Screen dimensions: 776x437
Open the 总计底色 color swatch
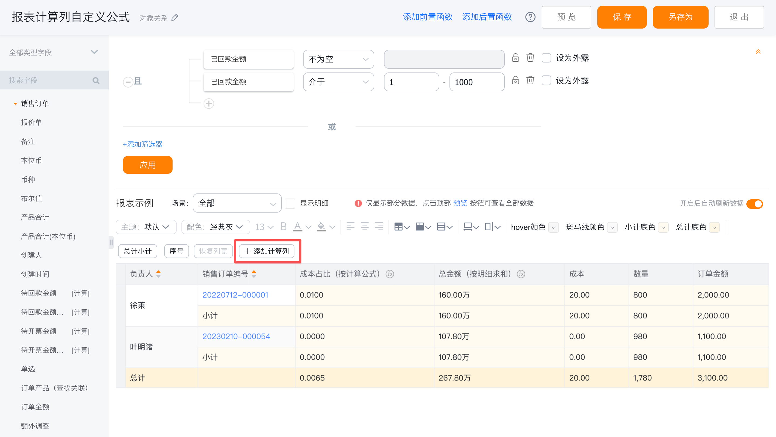point(714,227)
